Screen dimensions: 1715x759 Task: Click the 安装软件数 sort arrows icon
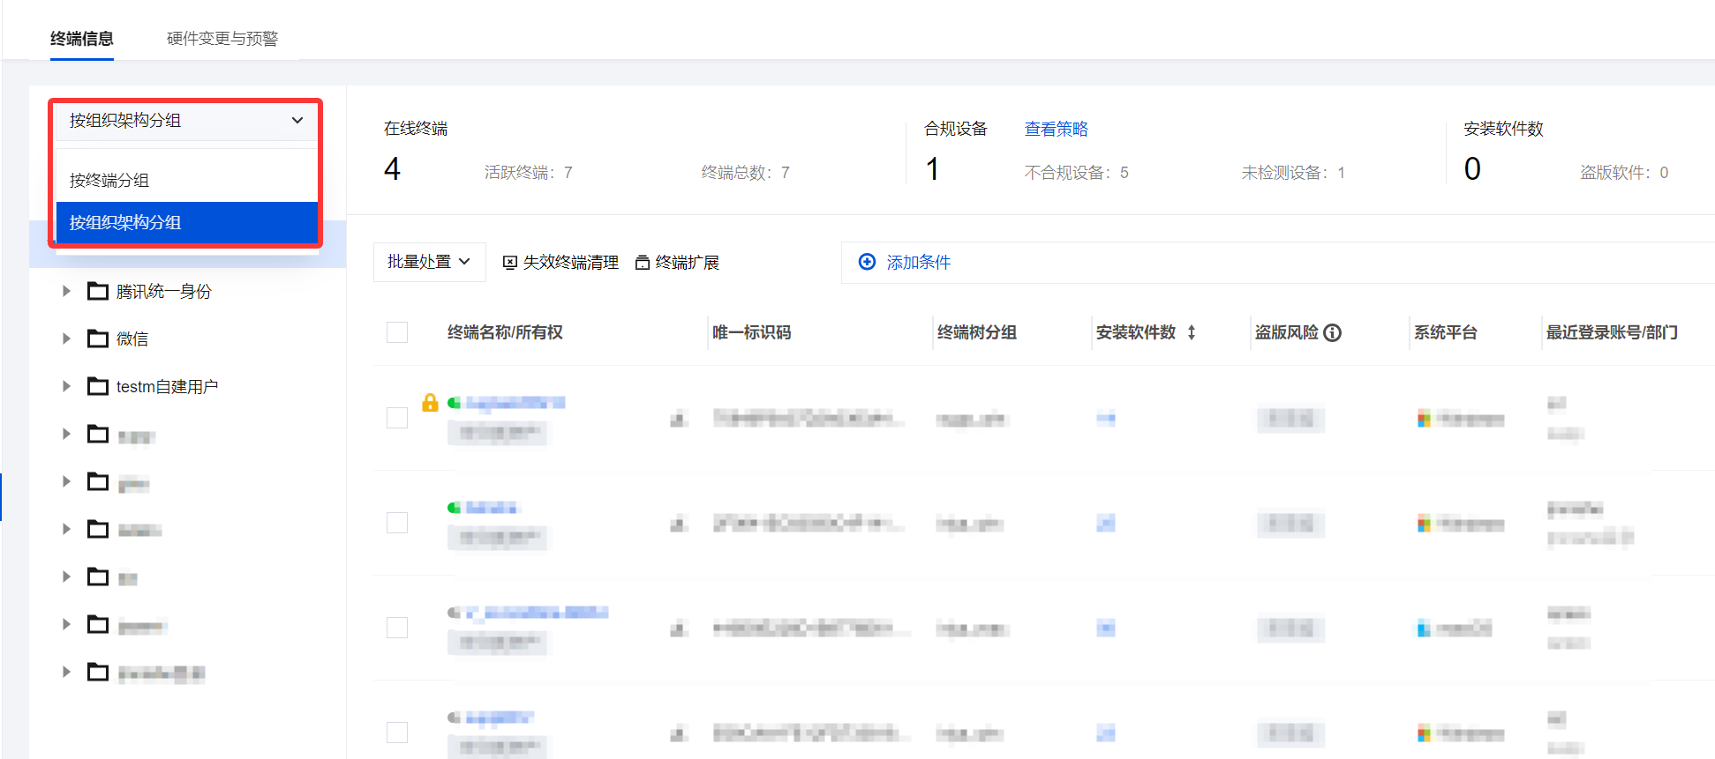[x=1192, y=332]
